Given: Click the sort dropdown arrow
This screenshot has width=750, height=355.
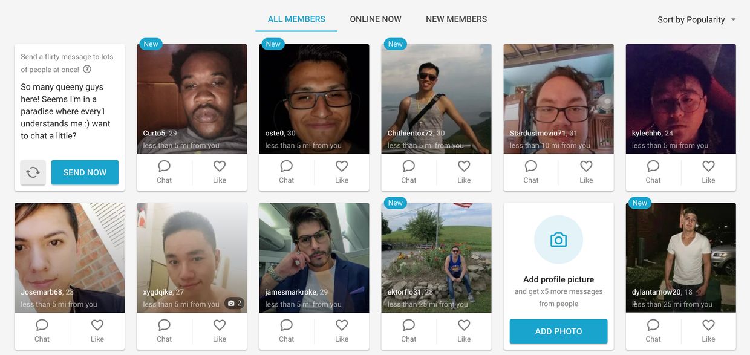Looking at the screenshot, I should point(733,20).
